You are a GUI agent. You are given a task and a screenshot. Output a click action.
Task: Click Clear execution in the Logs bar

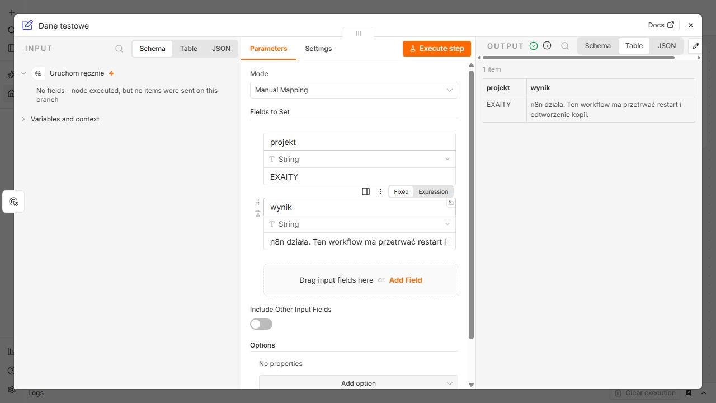pyautogui.click(x=645, y=393)
